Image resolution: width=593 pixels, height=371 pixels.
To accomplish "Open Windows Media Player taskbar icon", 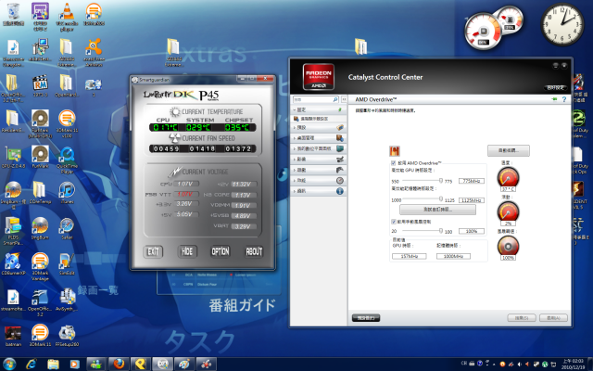I will point(74,365).
